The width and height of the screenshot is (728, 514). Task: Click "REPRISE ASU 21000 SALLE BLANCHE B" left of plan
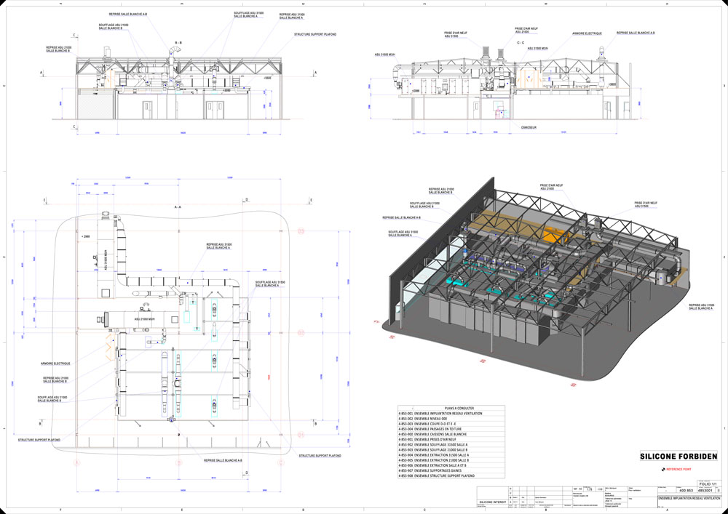[56, 380]
